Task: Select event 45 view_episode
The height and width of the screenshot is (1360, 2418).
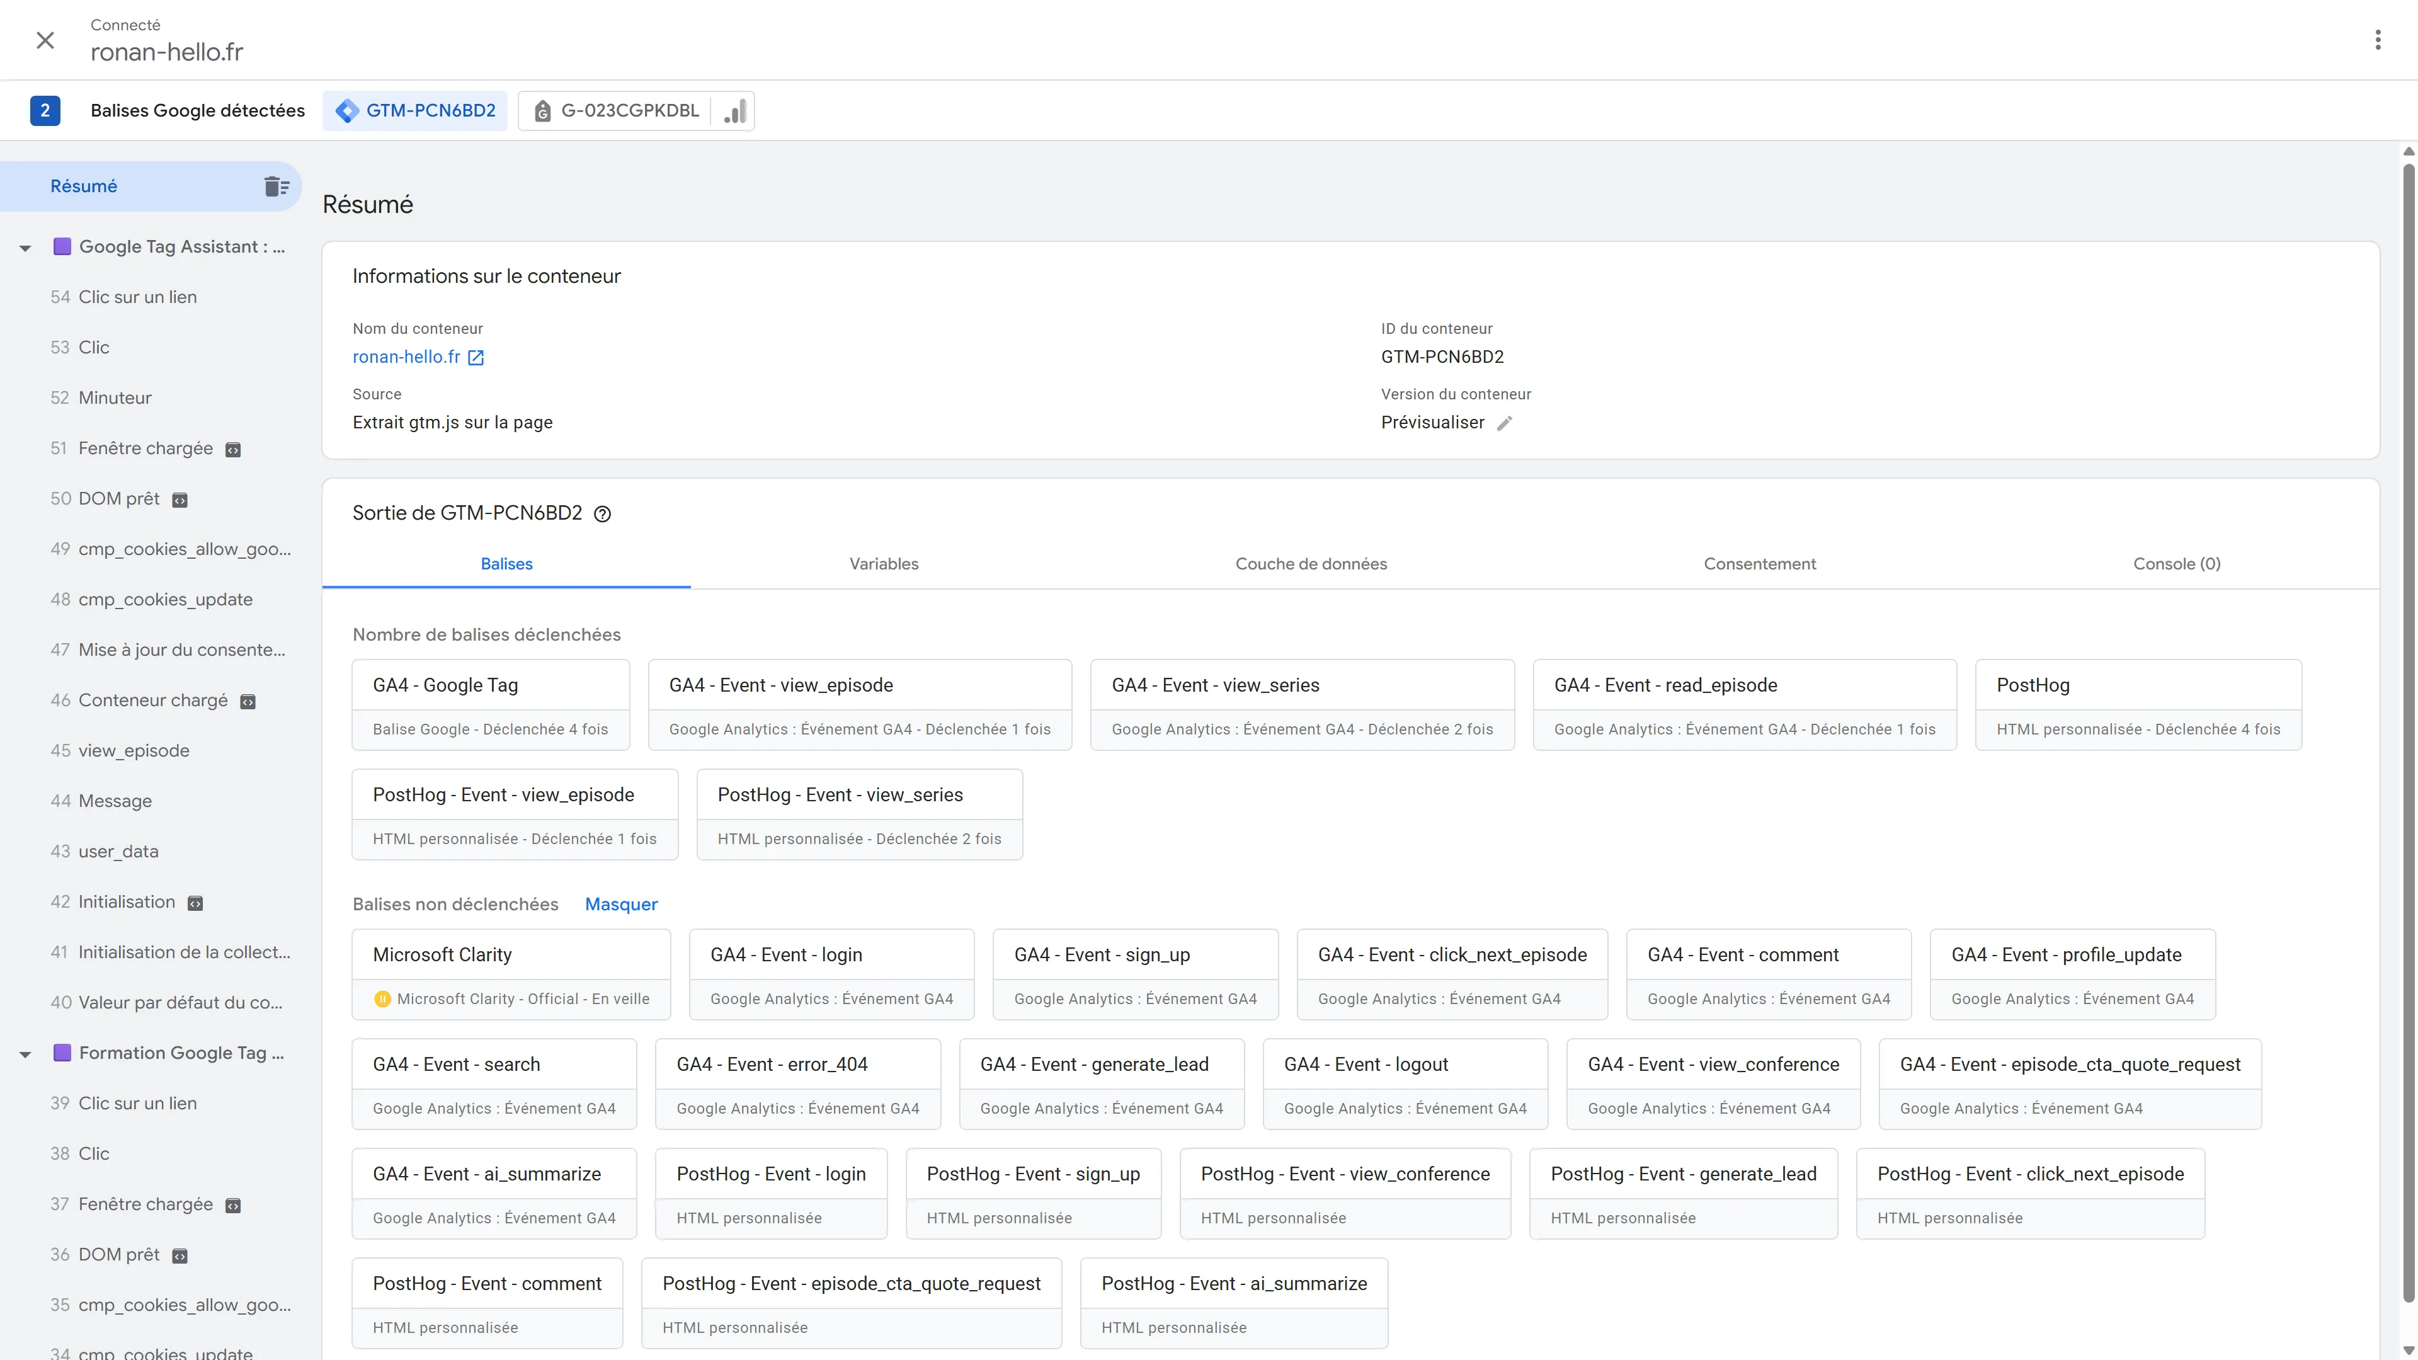Action: pyautogui.click(x=151, y=751)
